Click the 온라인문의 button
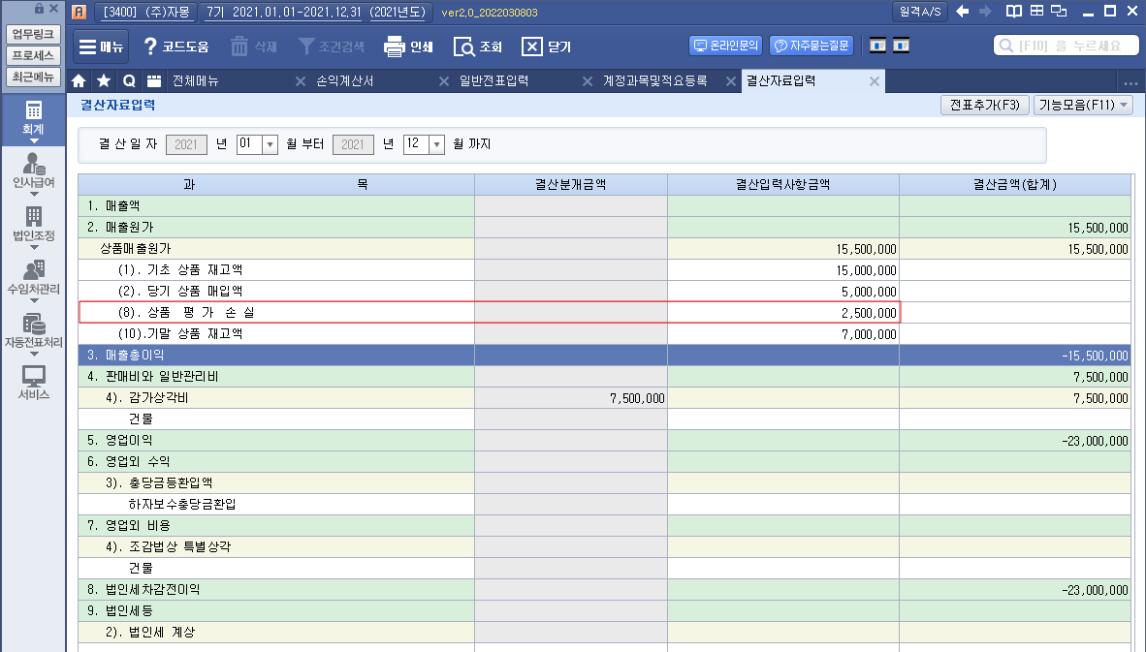The width and height of the screenshot is (1146, 652). [x=726, y=46]
